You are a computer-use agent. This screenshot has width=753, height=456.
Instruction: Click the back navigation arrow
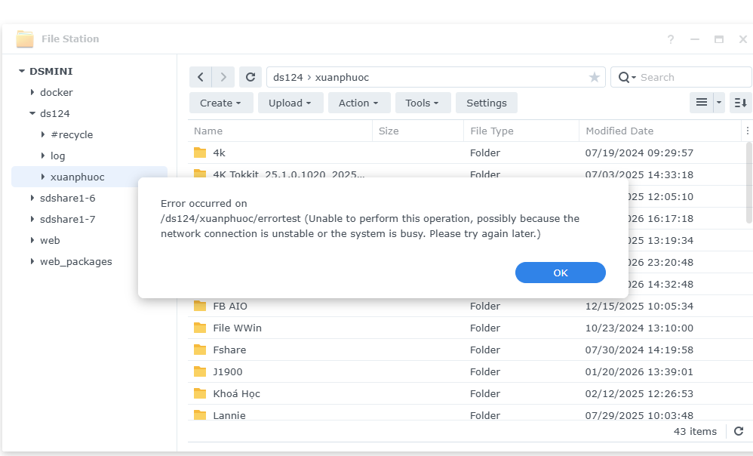point(200,77)
